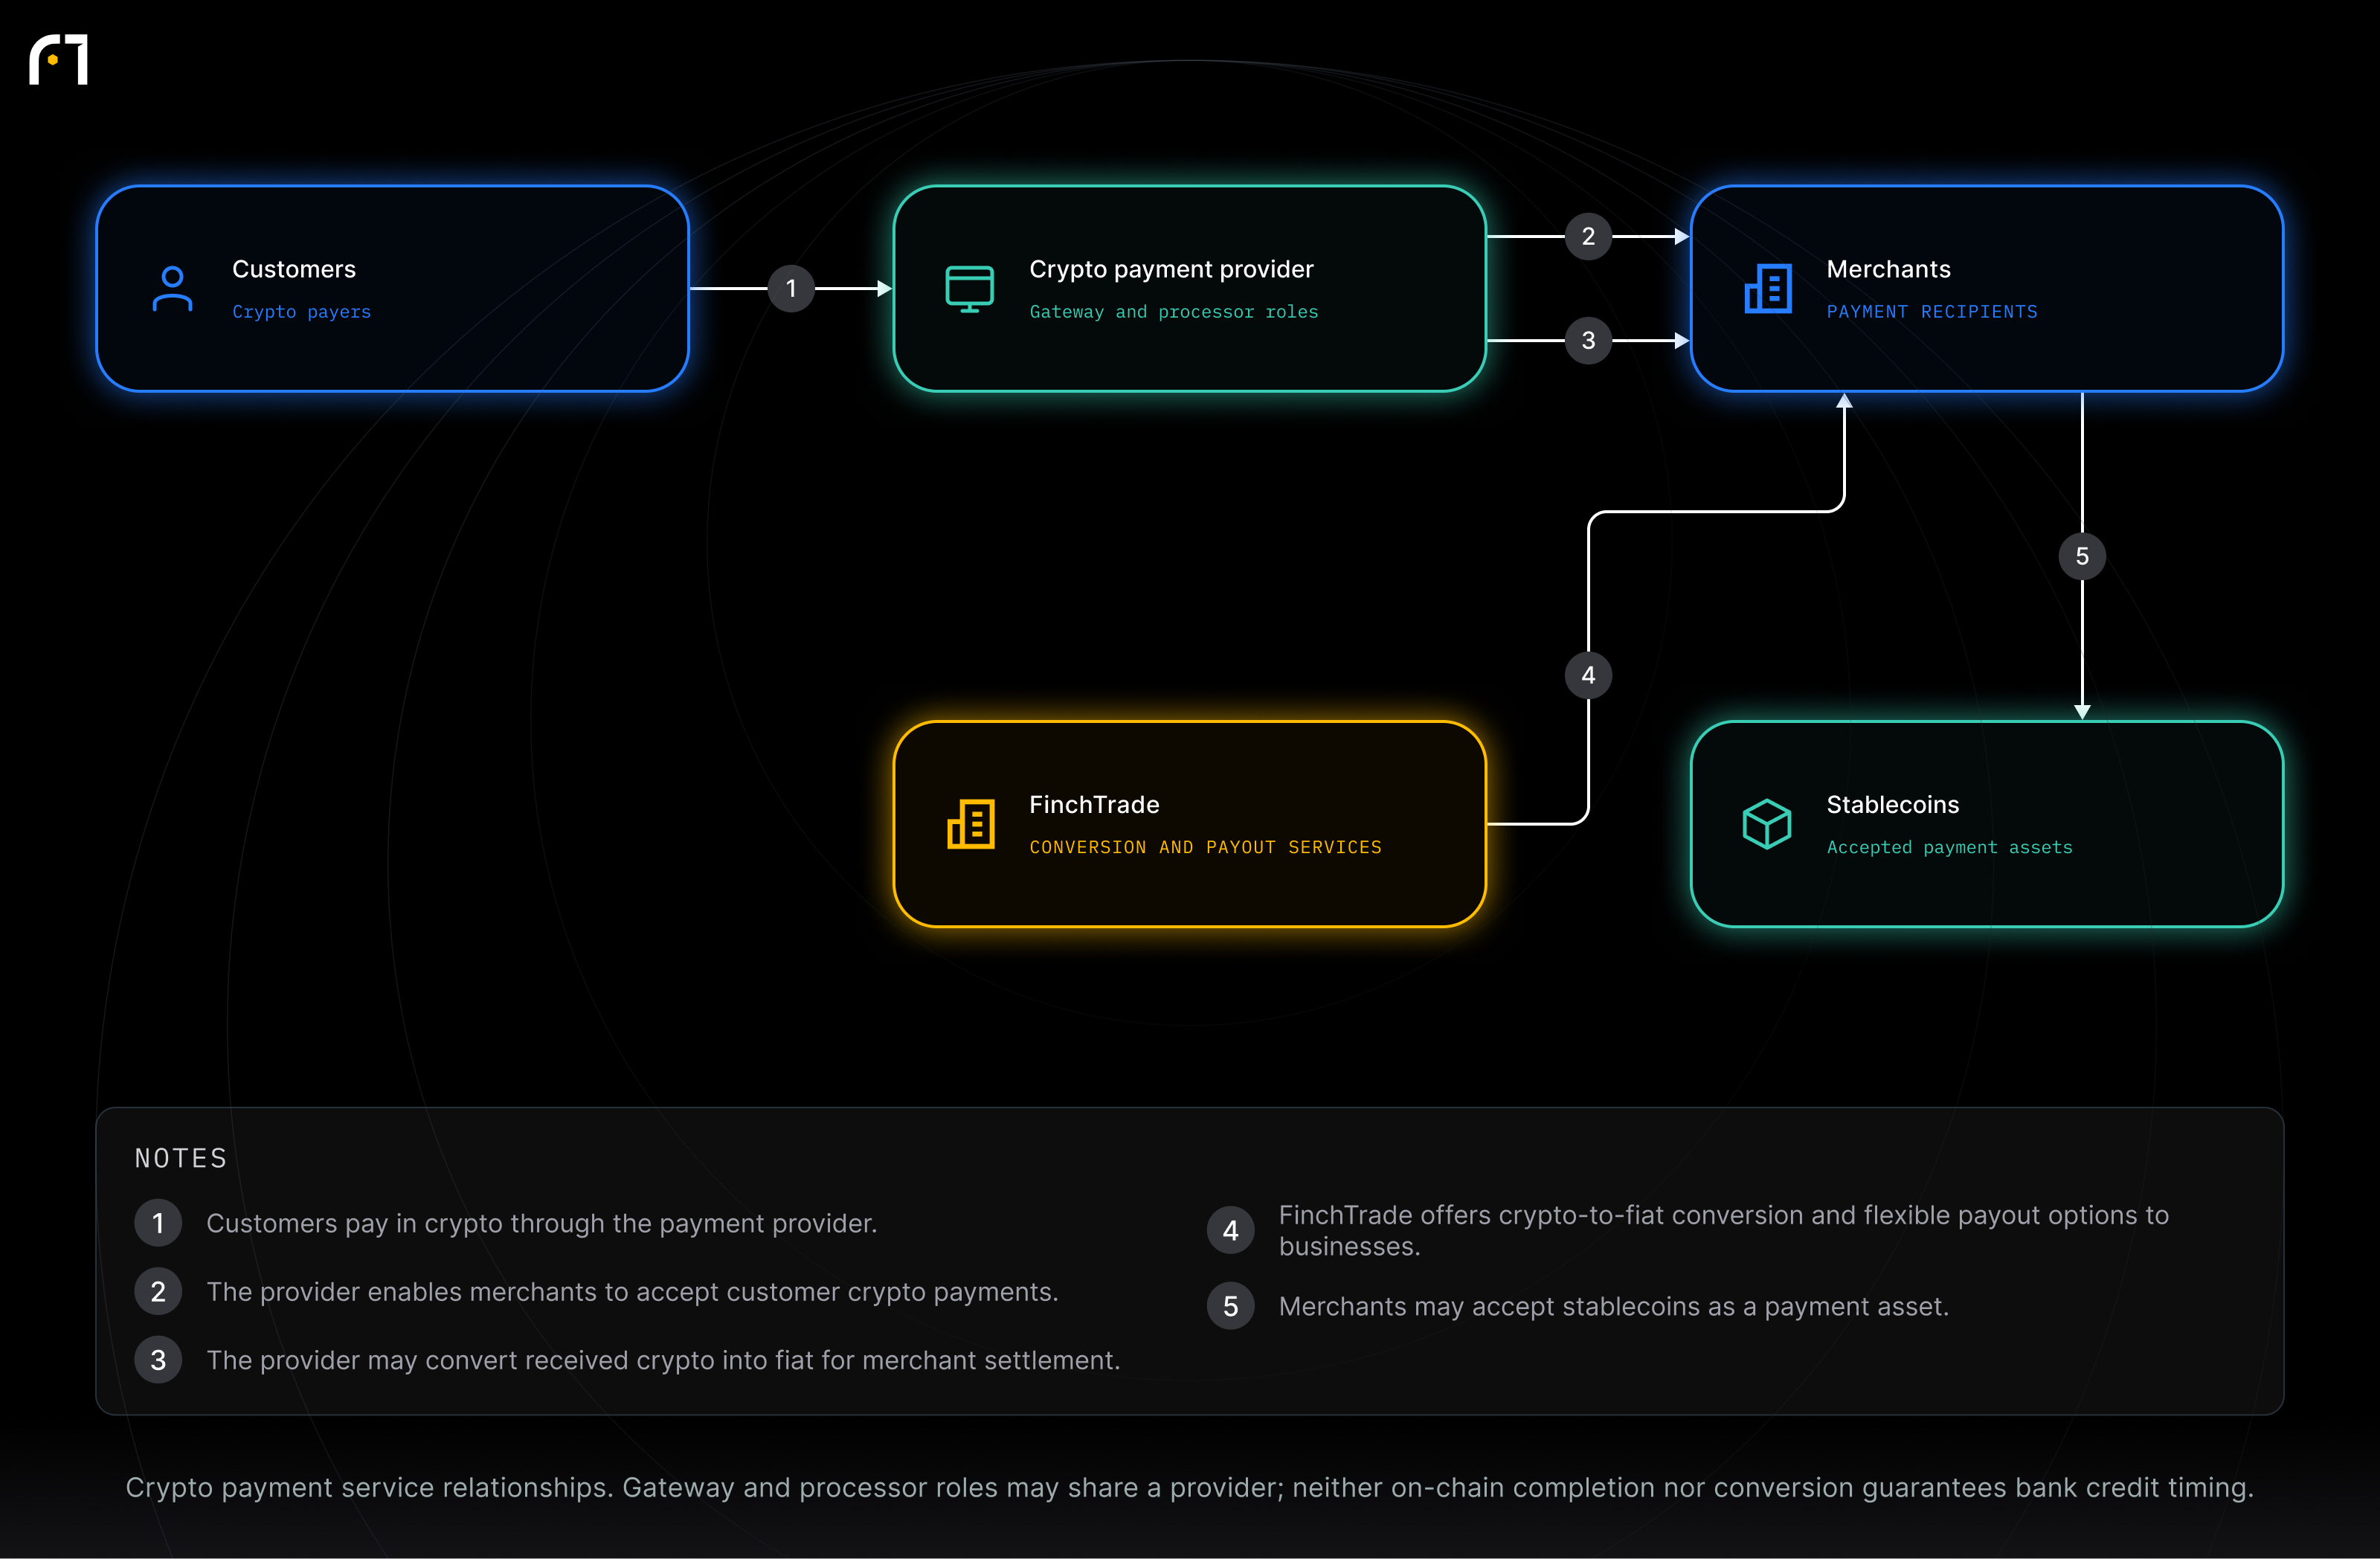Select the 'Crypto payment provider' title
The image size is (2380, 1559).
click(x=1171, y=270)
